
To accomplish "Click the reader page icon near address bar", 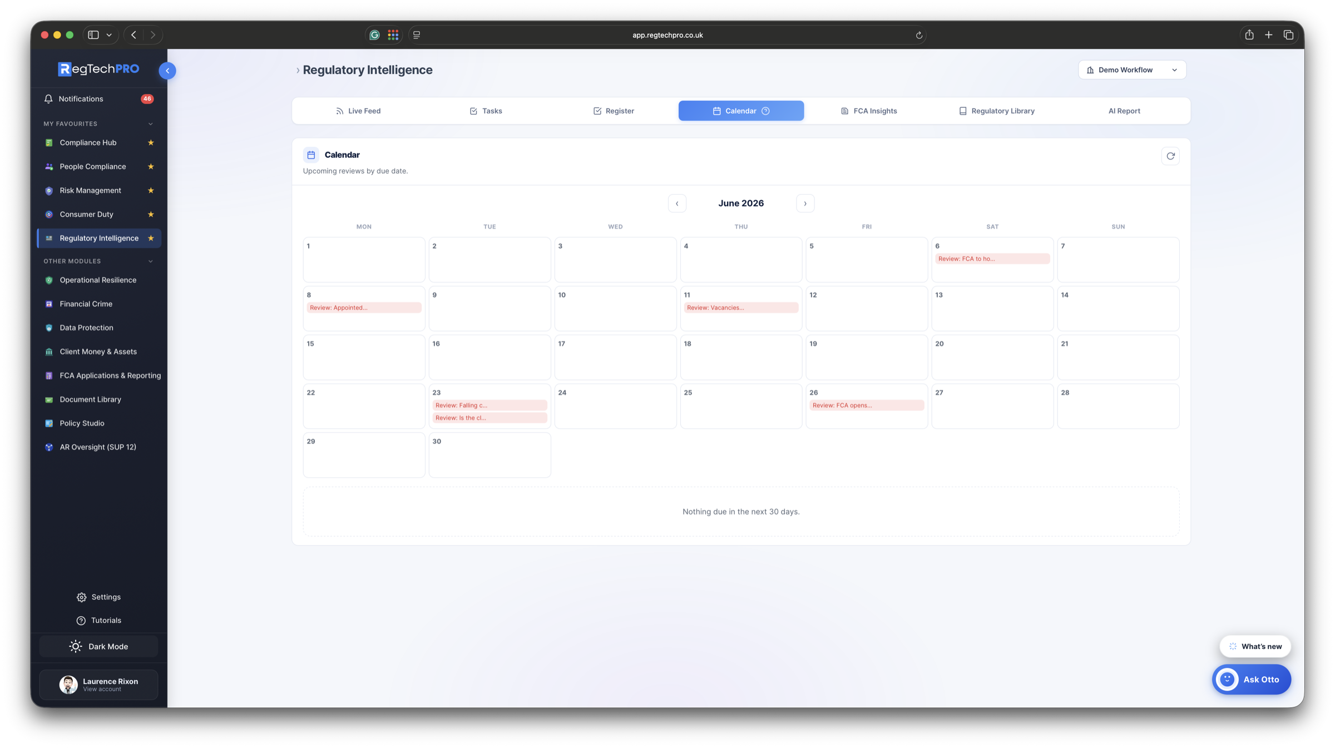I will pos(417,35).
